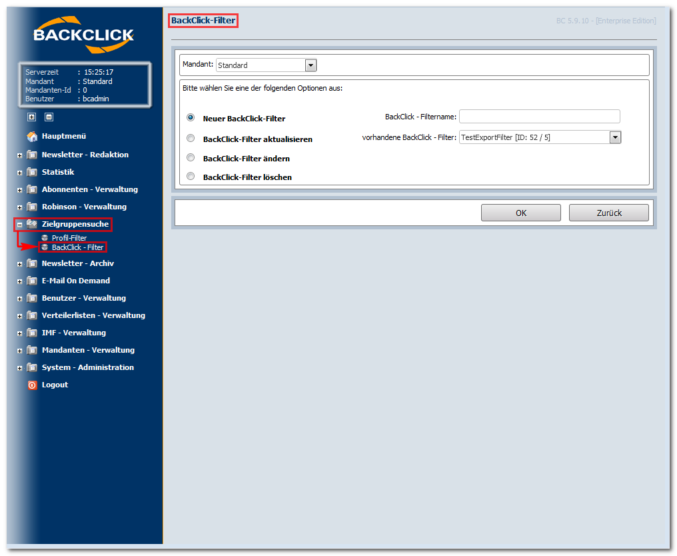Collapse the Zielgruppensuche tree node
The height and width of the screenshot is (556, 677).
point(19,225)
